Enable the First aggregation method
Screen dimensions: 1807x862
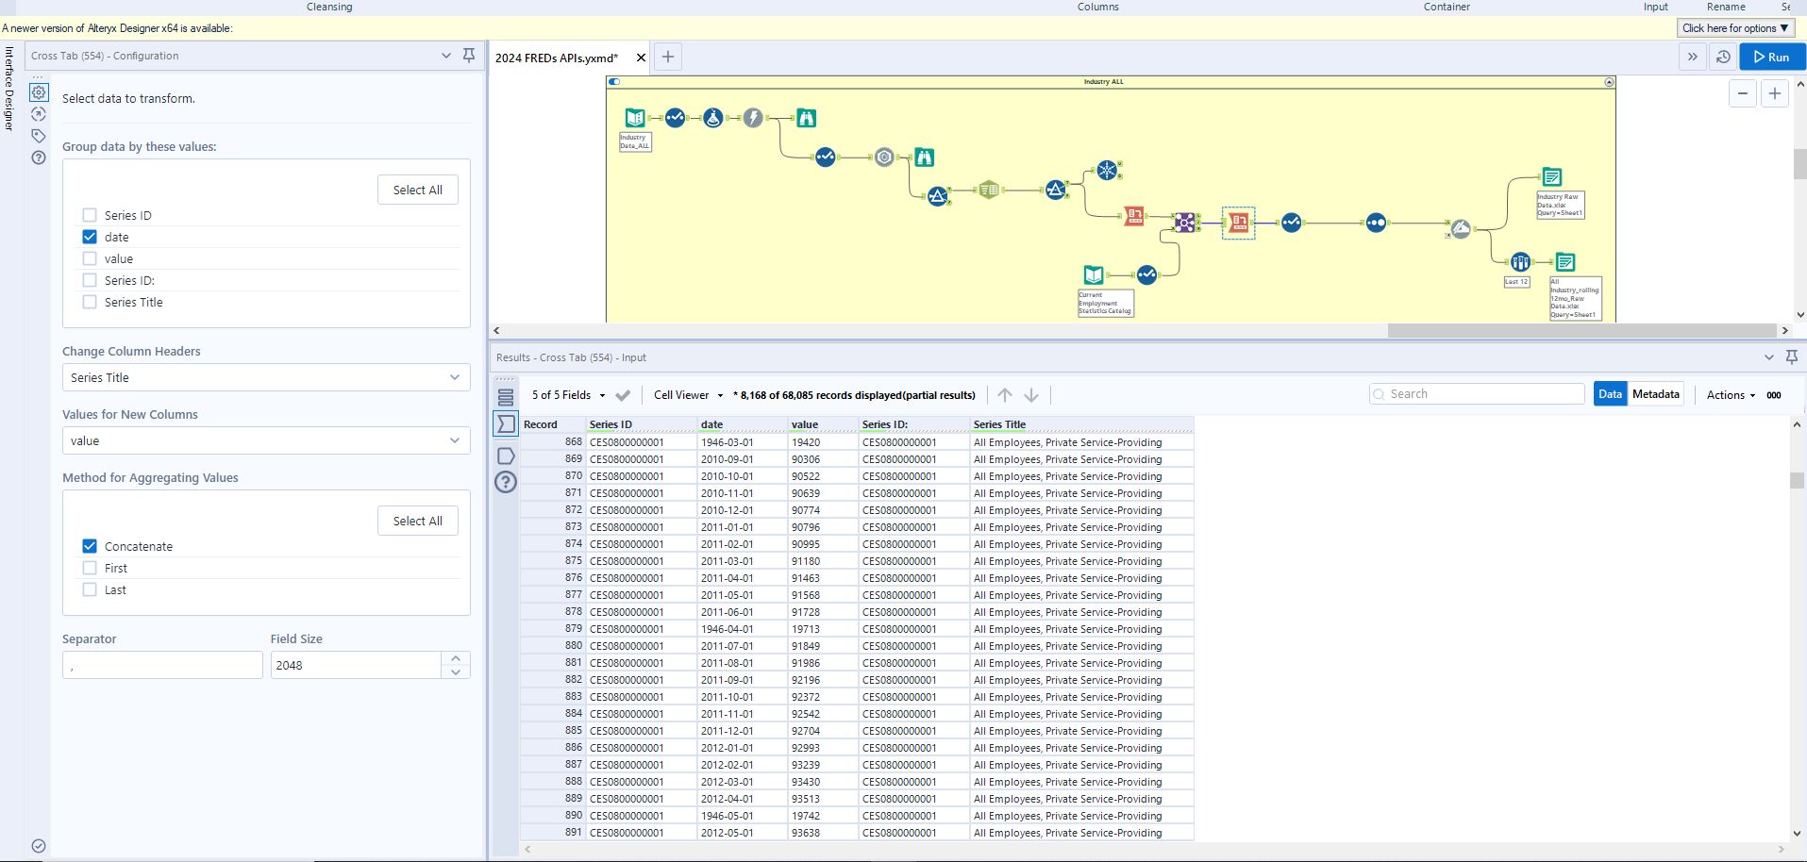click(x=90, y=568)
